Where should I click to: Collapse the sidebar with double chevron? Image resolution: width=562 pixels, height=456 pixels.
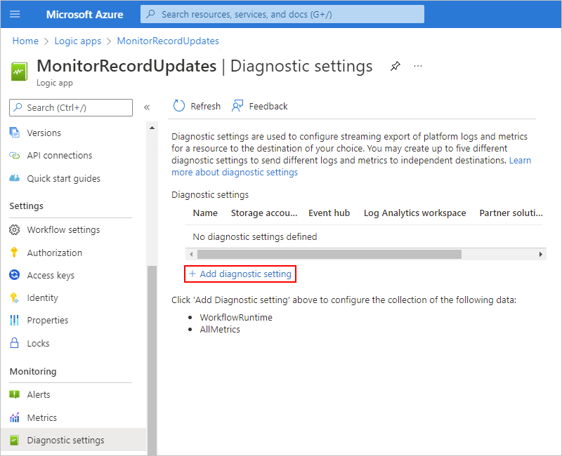(147, 107)
